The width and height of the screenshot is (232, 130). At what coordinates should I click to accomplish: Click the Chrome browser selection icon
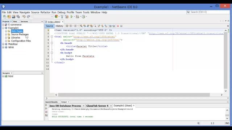56,17
